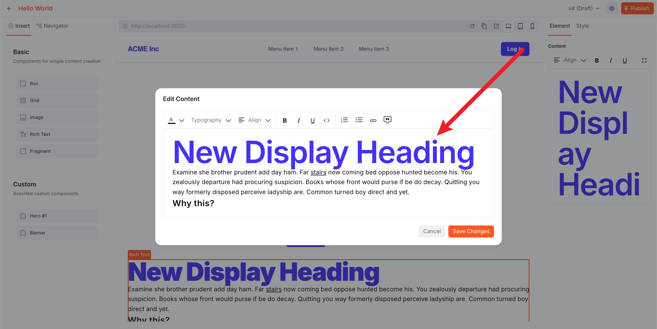This screenshot has width=657, height=329.
Task: Switch to the Navigator tab
Action: pyautogui.click(x=52, y=26)
